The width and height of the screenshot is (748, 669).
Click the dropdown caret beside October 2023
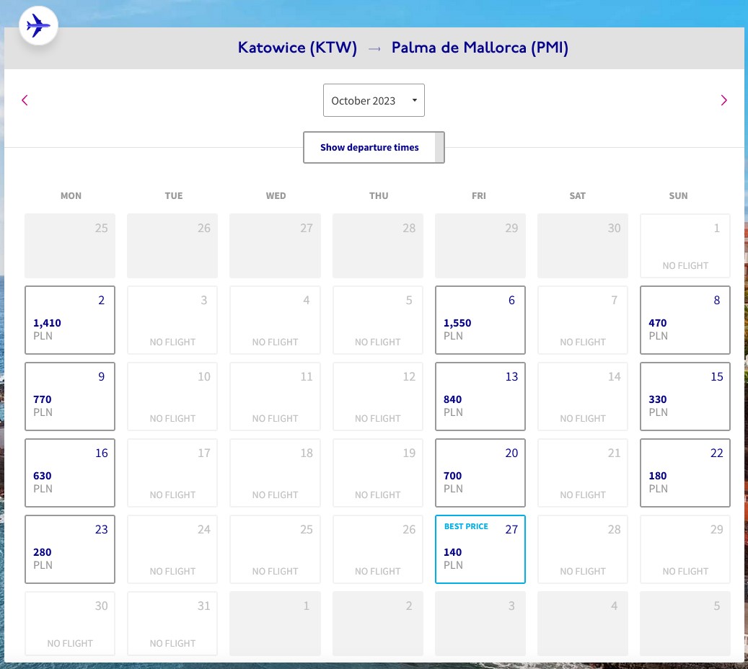(415, 100)
